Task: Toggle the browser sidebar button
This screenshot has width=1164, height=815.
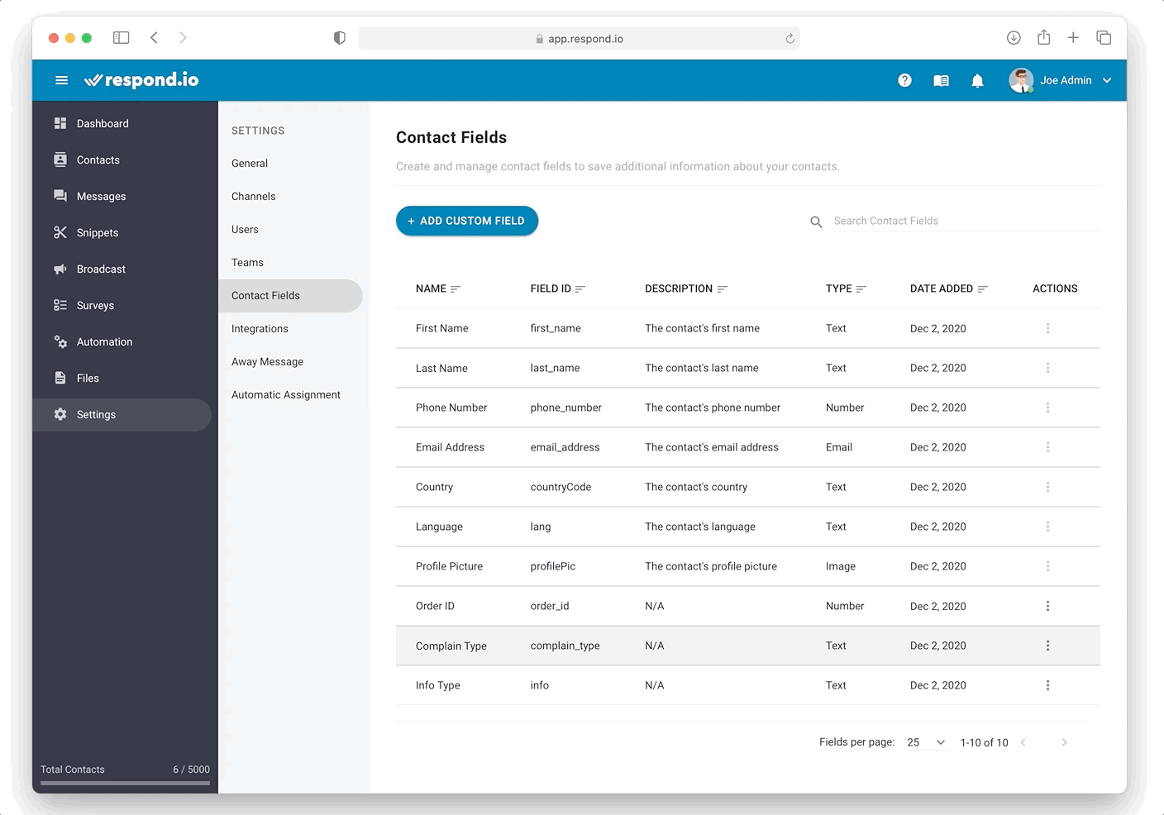Action: 121,37
